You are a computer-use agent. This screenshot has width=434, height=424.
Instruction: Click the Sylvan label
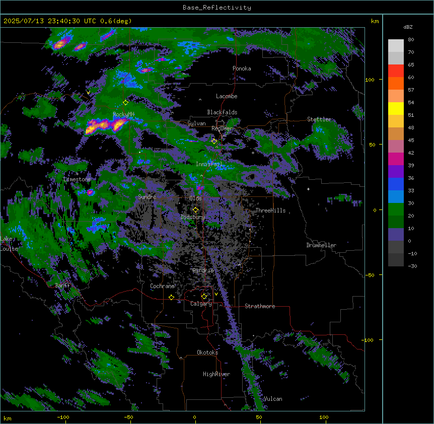pyautogui.click(x=196, y=123)
